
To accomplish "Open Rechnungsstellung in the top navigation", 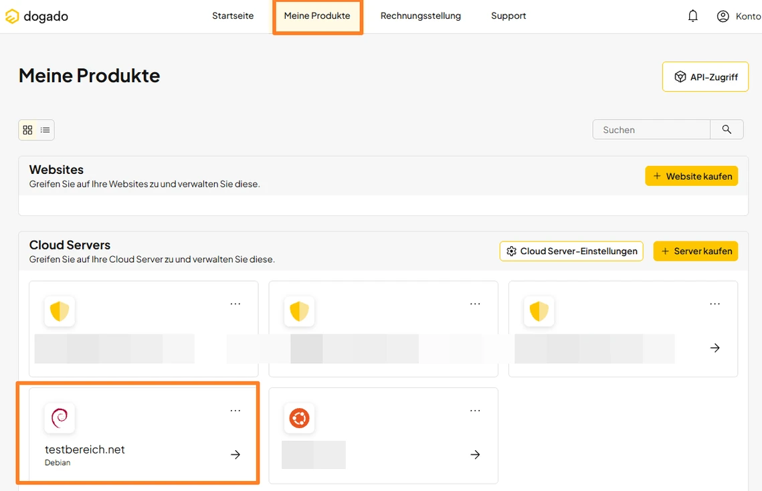I will pyautogui.click(x=420, y=15).
